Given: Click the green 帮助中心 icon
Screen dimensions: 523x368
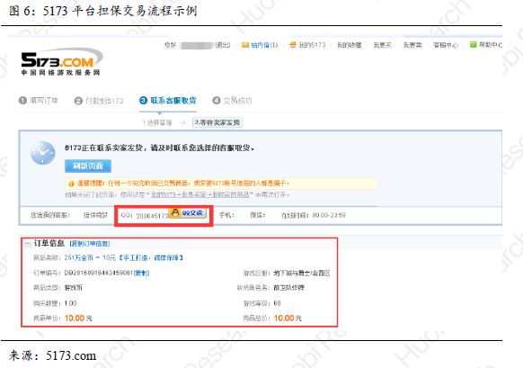Looking at the screenshot, I should tap(473, 44).
